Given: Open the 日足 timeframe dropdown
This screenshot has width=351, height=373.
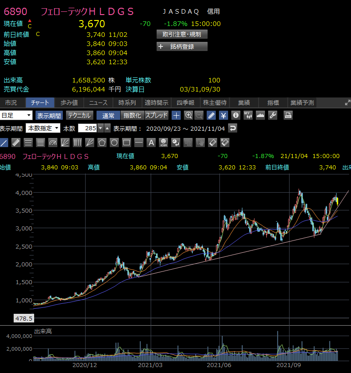Looking at the screenshot, I should (x=16, y=115).
